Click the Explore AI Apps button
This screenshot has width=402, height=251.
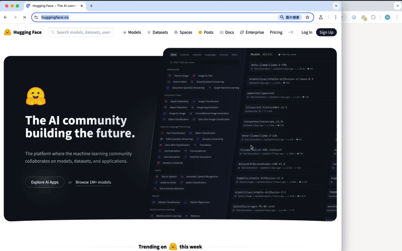click(x=45, y=182)
